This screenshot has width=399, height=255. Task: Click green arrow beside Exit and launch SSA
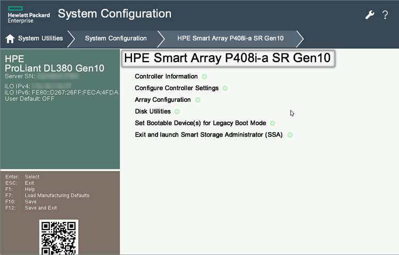pos(290,135)
